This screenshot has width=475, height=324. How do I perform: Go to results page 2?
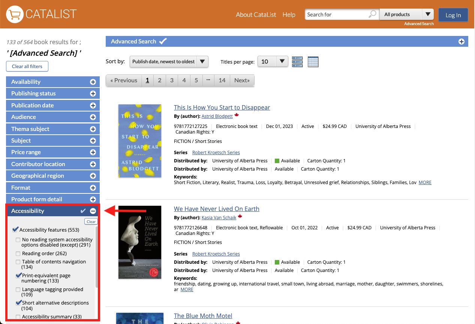[160, 80]
